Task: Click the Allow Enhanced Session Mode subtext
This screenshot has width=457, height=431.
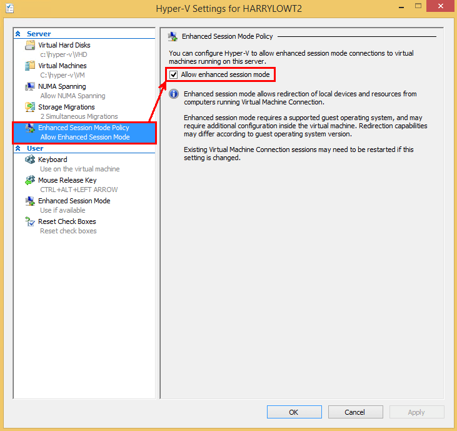Action: (85, 137)
